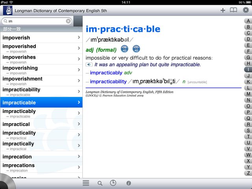Play the UK pronunciation audio
Viewport: 252px width, 189px height.
coord(124,49)
